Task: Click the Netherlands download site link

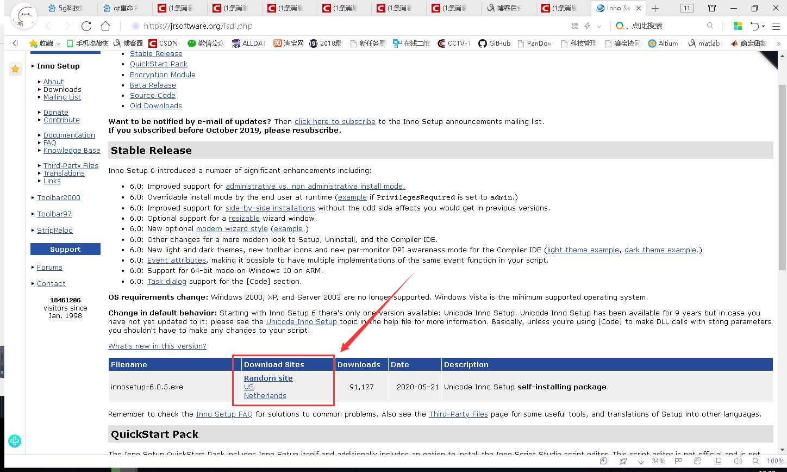Action: coord(265,396)
